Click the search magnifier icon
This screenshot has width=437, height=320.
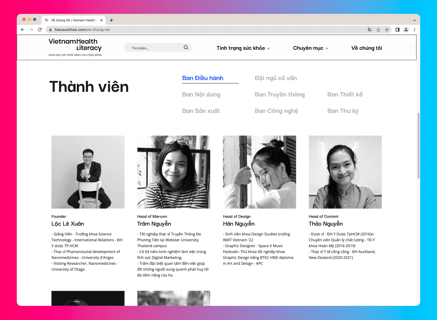pyautogui.click(x=186, y=48)
